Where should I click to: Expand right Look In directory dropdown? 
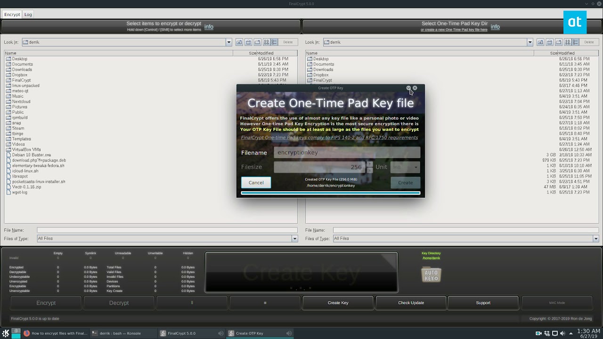[530, 42]
